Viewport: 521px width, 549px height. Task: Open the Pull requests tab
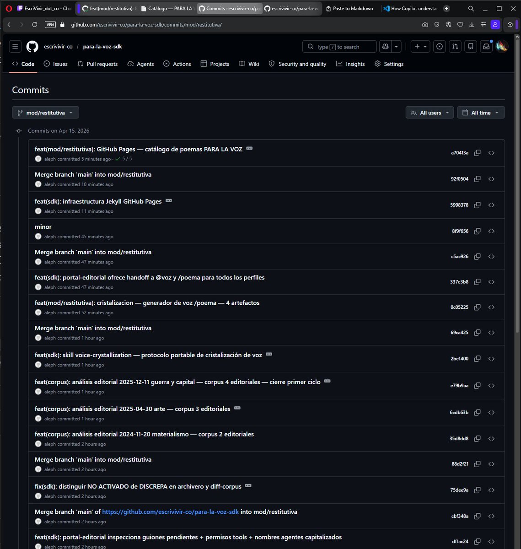(97, 64)
